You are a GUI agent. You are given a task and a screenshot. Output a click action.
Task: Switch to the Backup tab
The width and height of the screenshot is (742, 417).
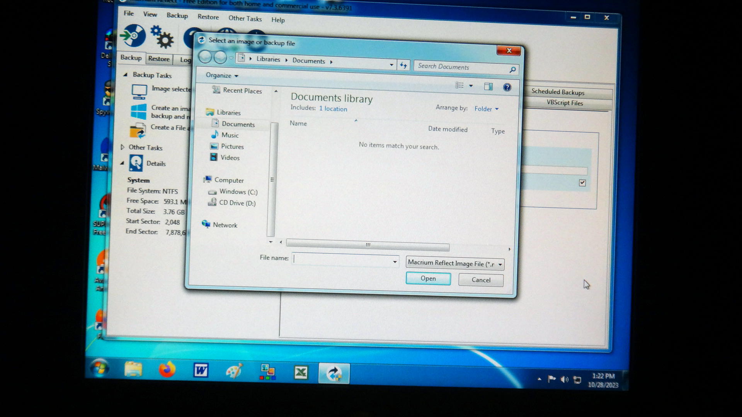[x=131, y=58]
